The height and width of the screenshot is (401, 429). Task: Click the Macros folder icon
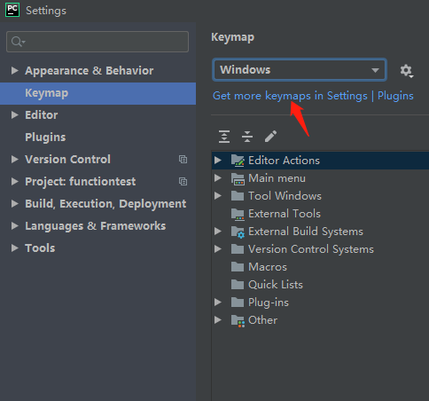[x=238, y=267]
